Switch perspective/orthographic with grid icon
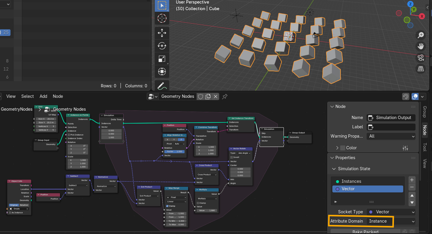Viewport: 432px width, 234px height. tap(421, 69)
